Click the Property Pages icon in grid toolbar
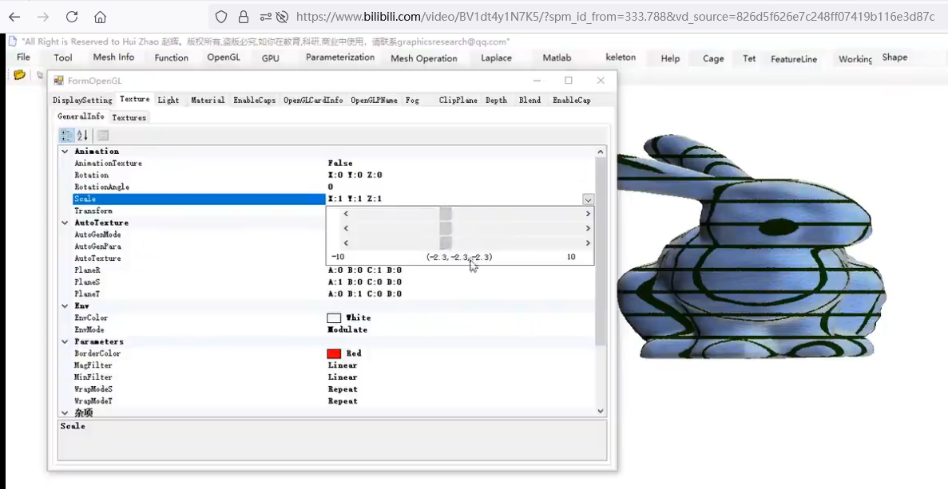Viewport: 948px width, 489px height. pyautogui.click(x=103, y=136)
